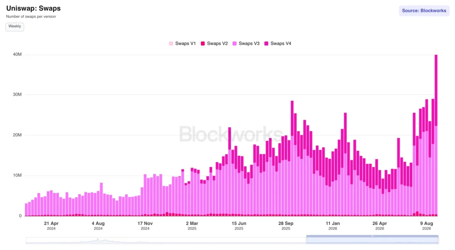Click the right handle of range navigator
Image resolution: width=455 pixels, height=250 pixels.
[x=438, y=240]
